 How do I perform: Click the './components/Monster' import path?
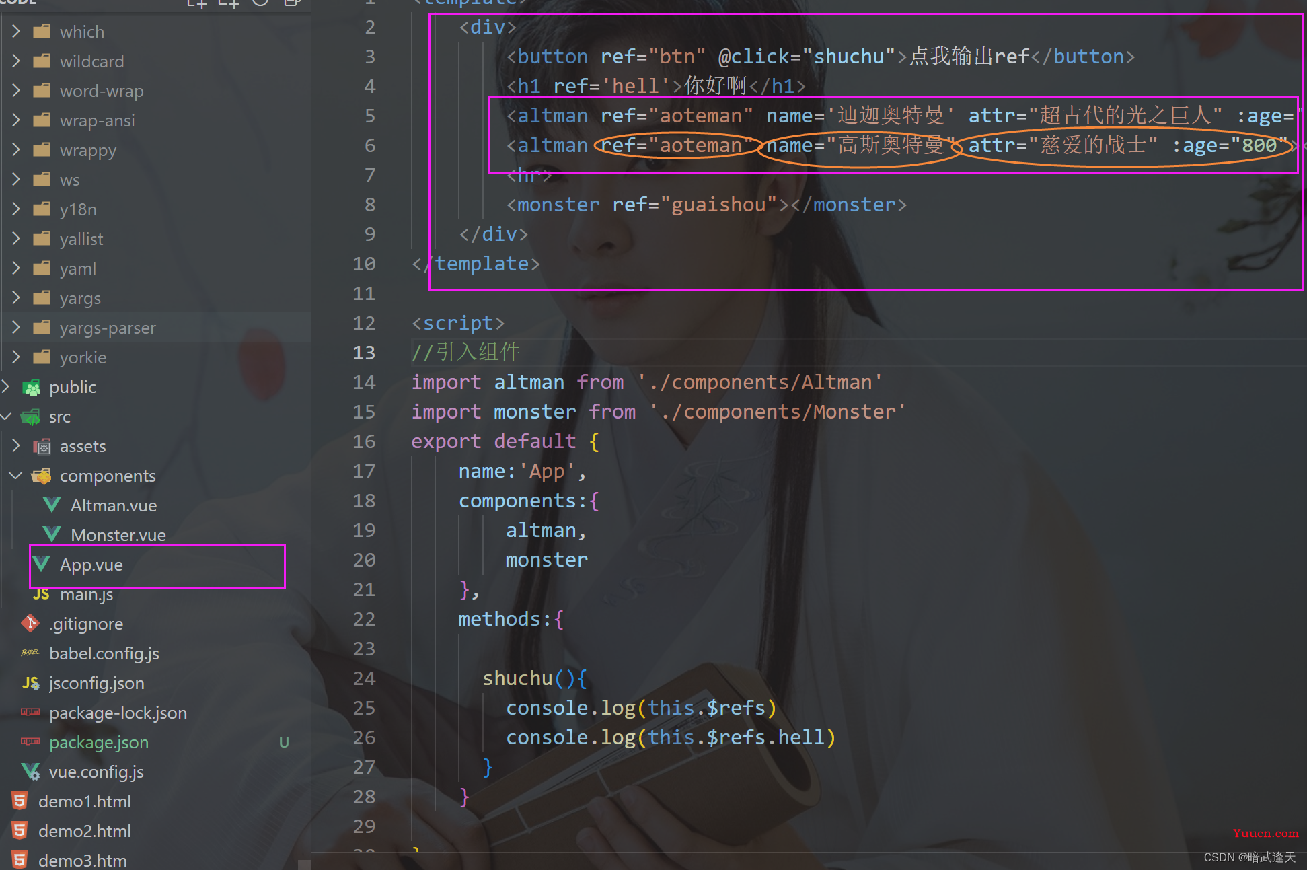point(777,412)
